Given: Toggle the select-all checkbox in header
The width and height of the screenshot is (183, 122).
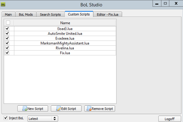Looking at the screenshot, I should point(8,22).
